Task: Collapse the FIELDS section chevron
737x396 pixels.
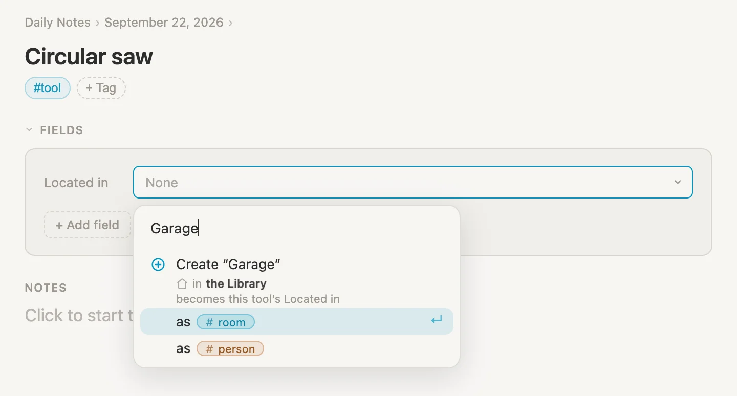Action: coord(29,130)
